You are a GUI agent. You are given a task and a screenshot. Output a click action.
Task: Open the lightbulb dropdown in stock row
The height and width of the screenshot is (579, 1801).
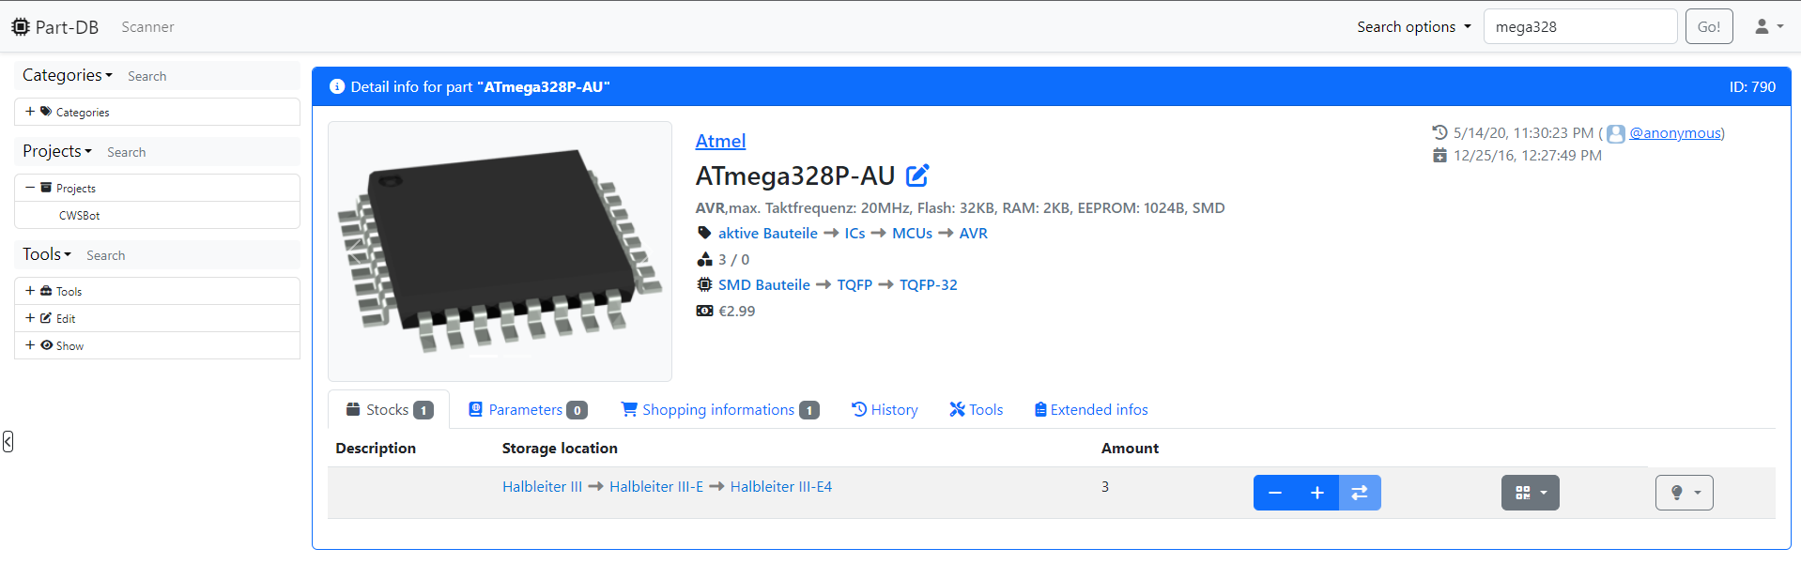[1684, 493]
